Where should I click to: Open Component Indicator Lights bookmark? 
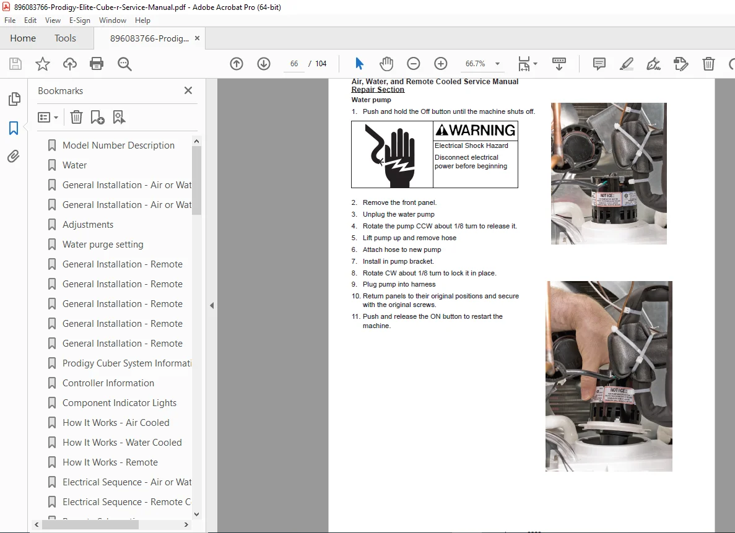click(x=120, y=402)
